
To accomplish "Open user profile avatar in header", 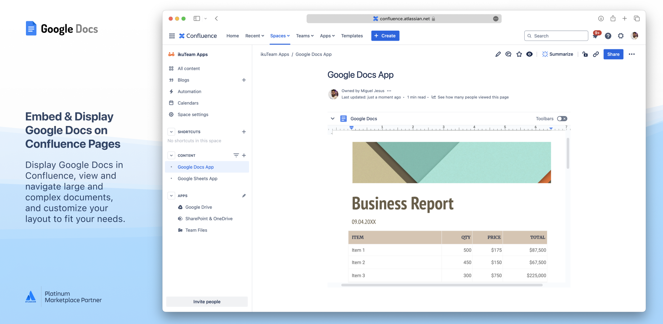I will tap(635, 36).
